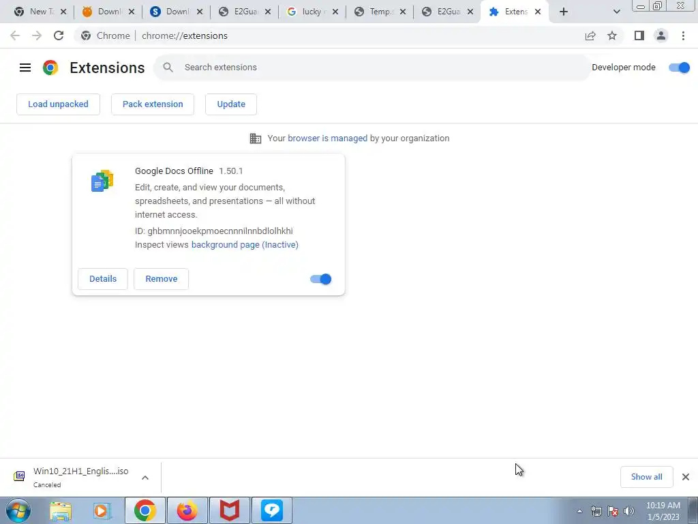698x524 pixels.
Task: Turn off Developer mode toggle
Action: [x=680, y=68]
